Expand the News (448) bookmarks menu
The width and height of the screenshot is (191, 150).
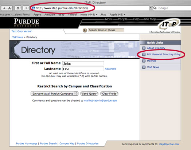(89, 15)
